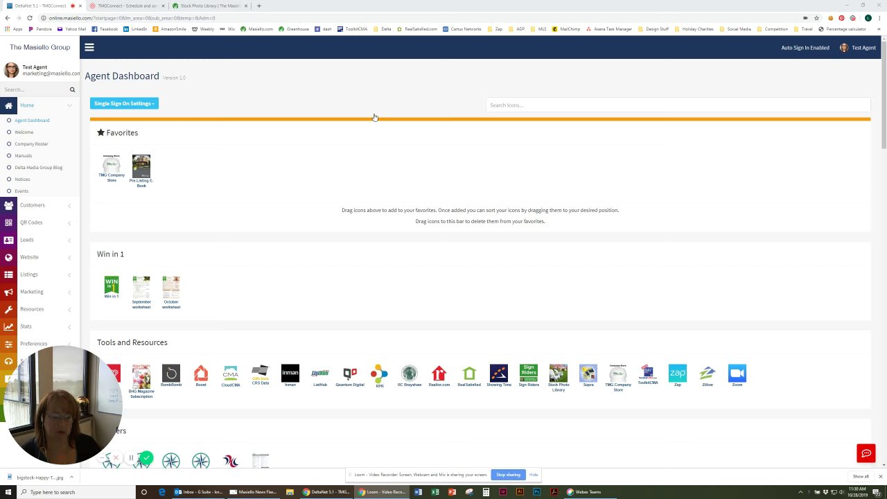Open Stock Photo Library under Tools and Resources

(x=559, y=378)
